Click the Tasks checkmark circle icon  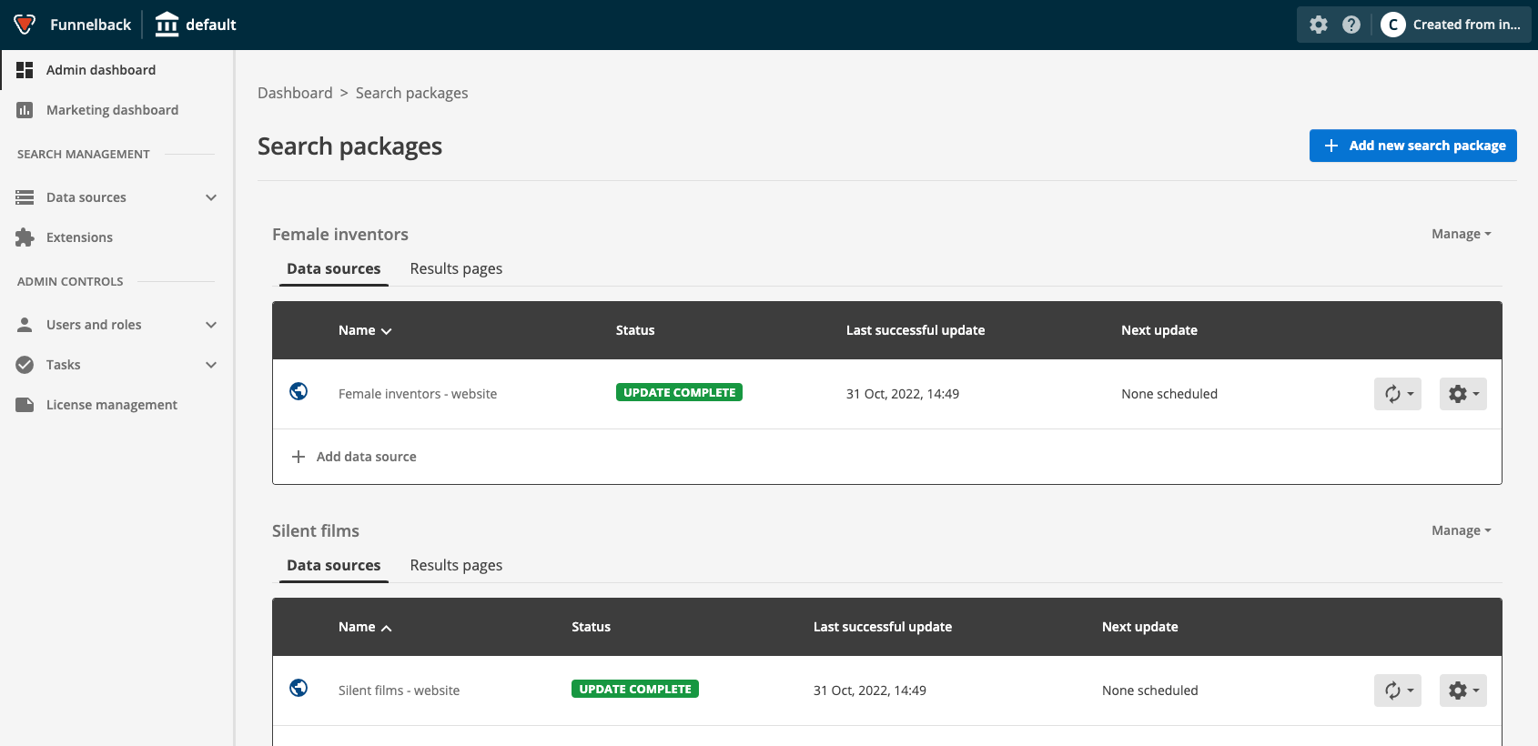[25, 365]
